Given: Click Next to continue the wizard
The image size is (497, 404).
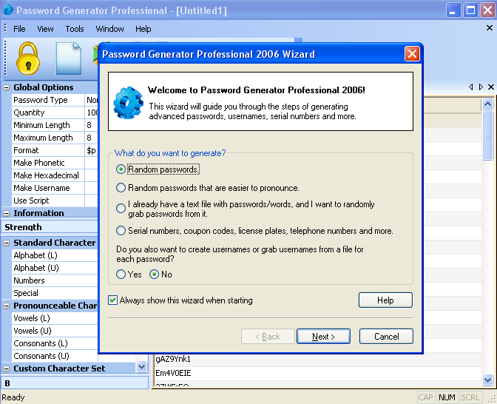Looking at the screenshot, I should (323, 336).
